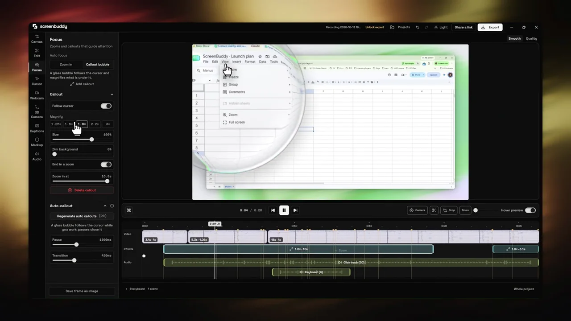571x321 pixels.
Task: Switch to the Light theme
Action: coord(440,27)
